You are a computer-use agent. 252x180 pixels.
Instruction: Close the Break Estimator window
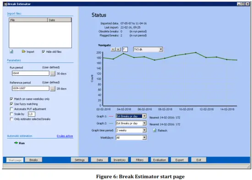[x=247, y=4]
